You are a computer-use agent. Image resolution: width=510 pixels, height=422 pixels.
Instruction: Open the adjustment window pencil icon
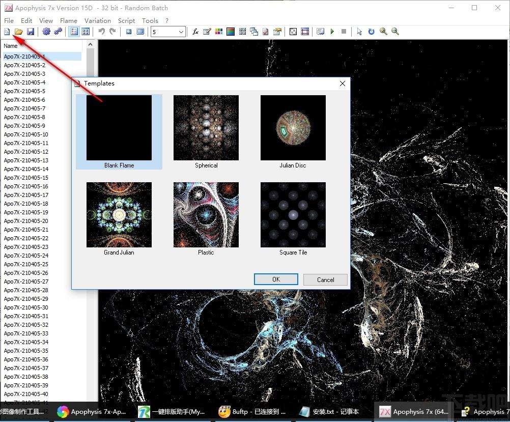click(x=207, y=32)
